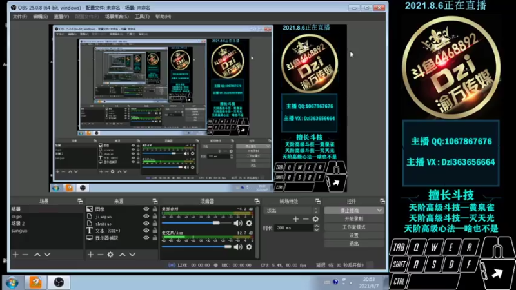
Task: Click the OBS Studio taskbar icon
Action: pos(59,283)
